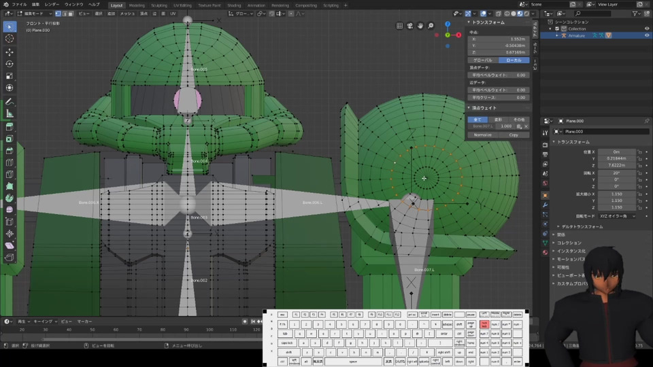
Task: Toggle X-ray view in viewport header
Action: coord(499,14)
